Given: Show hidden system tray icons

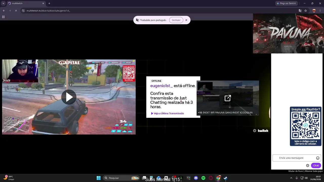Looking at the screenshot, I should click(x=291, y=178).
